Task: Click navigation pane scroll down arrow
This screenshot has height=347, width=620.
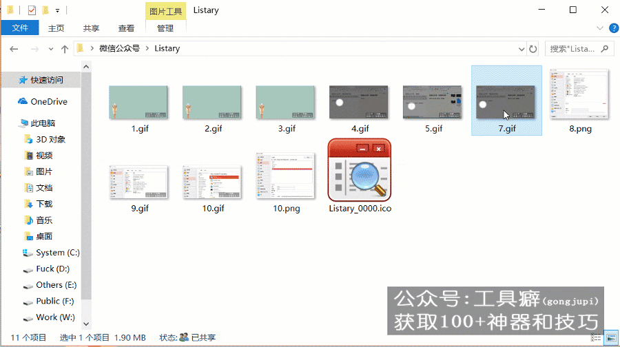Action: pyautogui.click(x=86, y=324)
